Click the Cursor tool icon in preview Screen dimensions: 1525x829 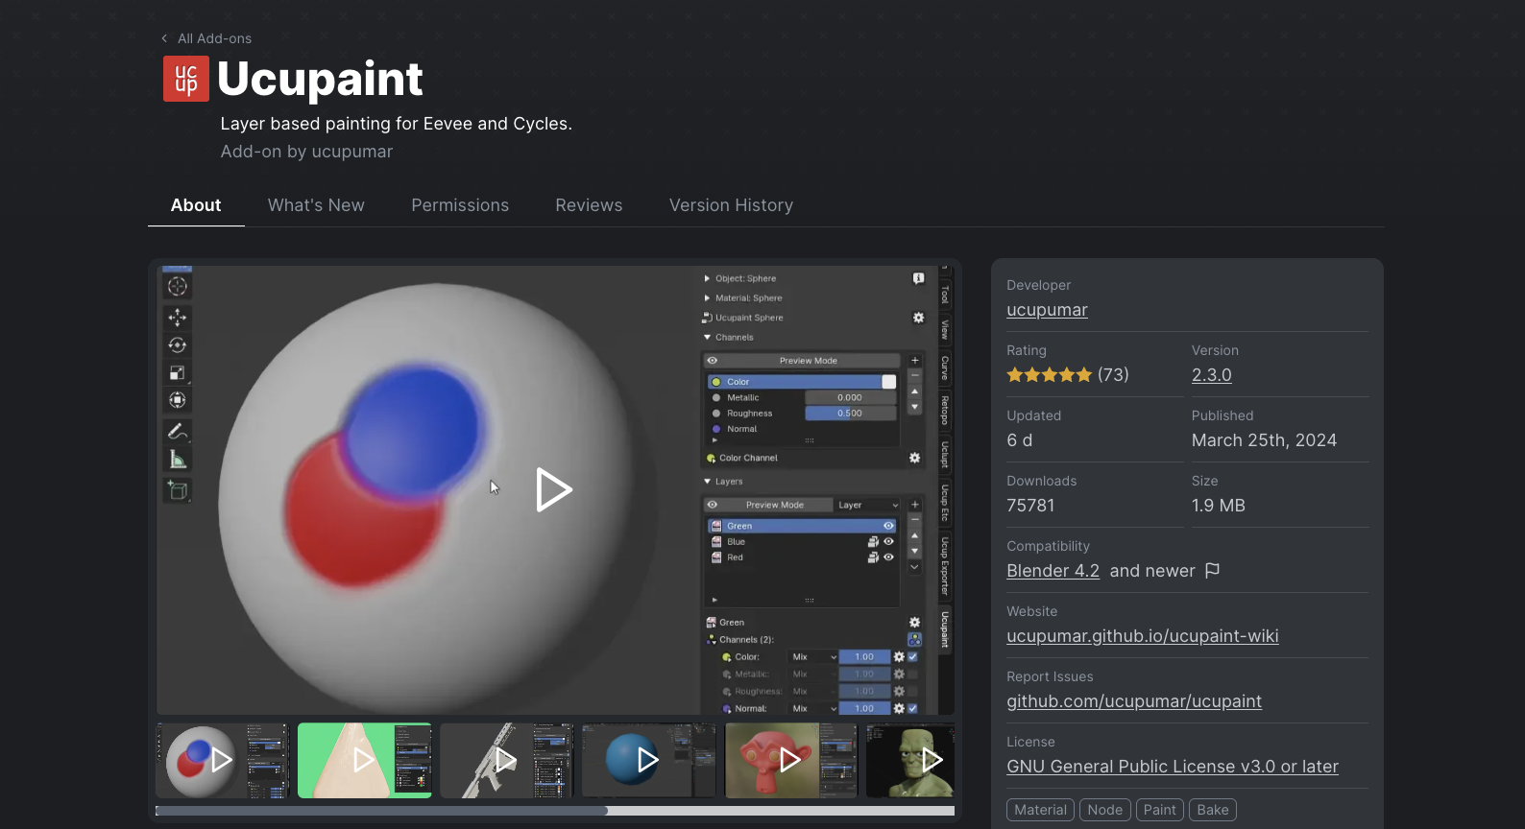[x=178, y=286]
